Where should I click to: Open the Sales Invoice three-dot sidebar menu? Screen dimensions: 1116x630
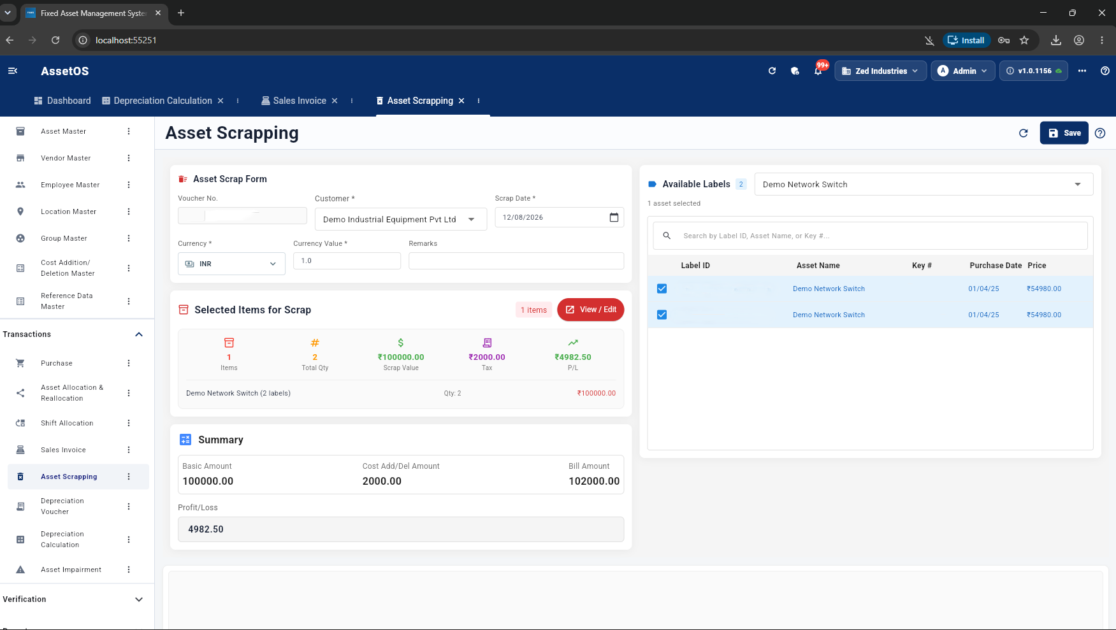129,450
